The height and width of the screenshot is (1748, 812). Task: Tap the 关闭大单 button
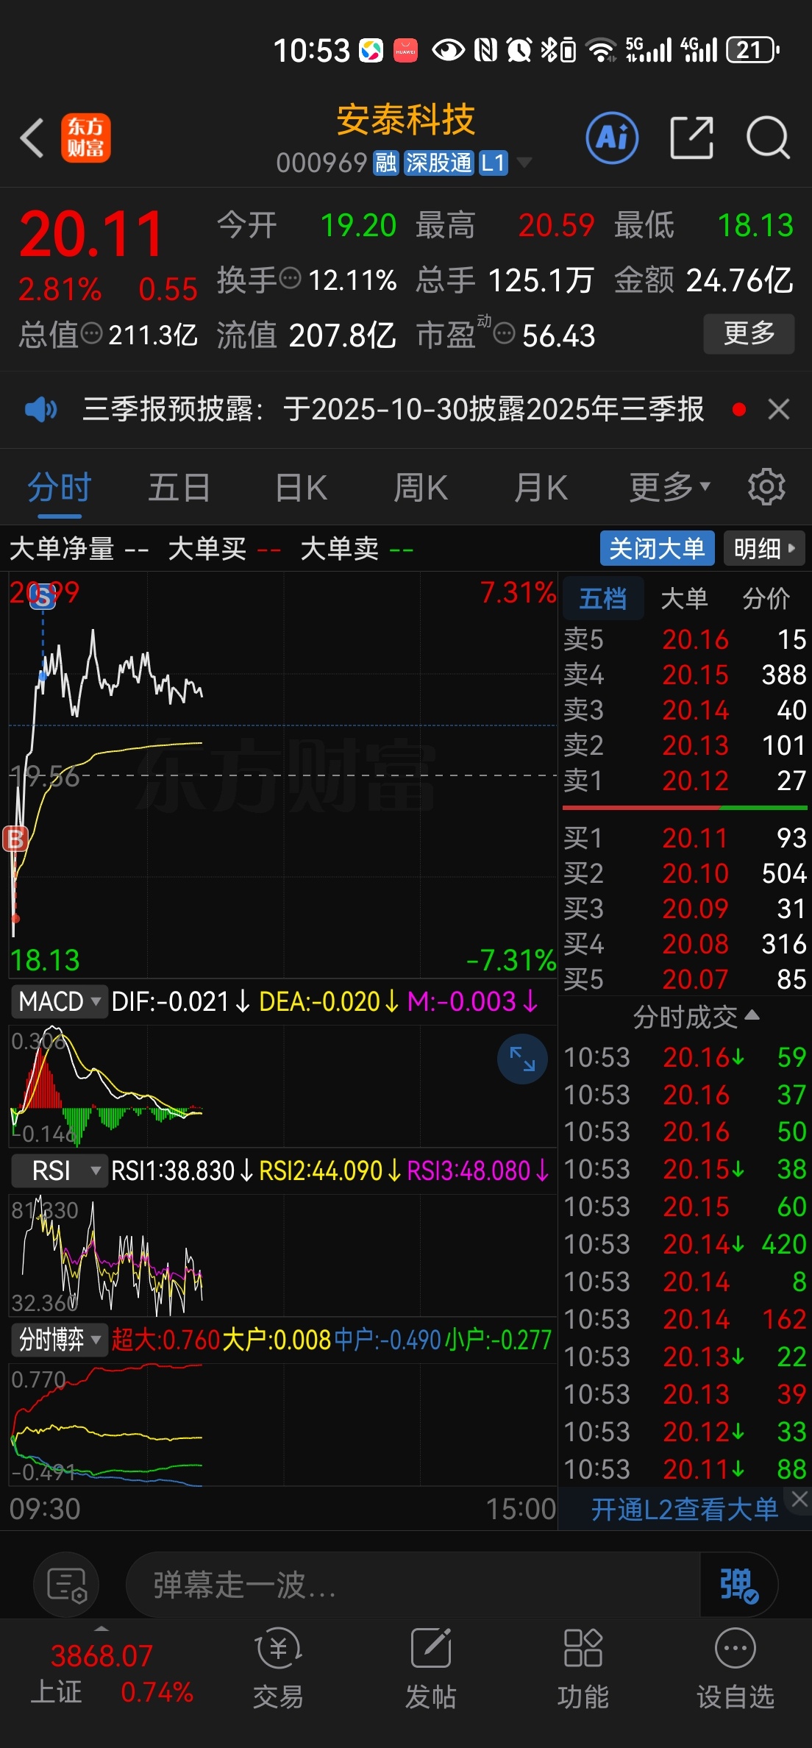657,548
